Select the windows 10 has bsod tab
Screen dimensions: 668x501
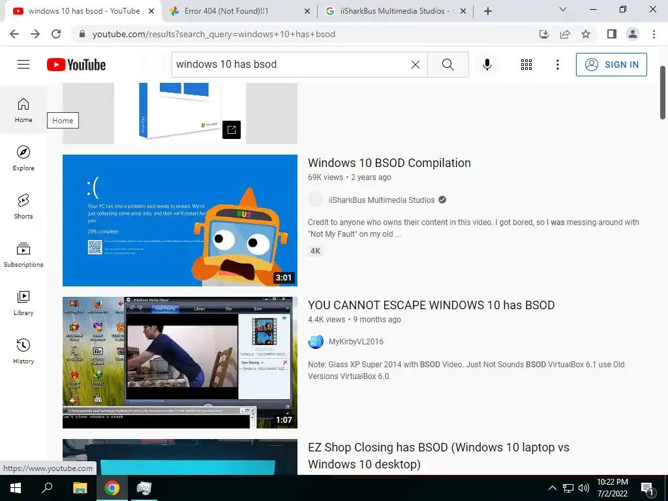[x=83, y=11]
